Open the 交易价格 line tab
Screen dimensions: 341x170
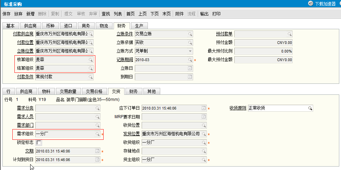click(x=94, y=91)
